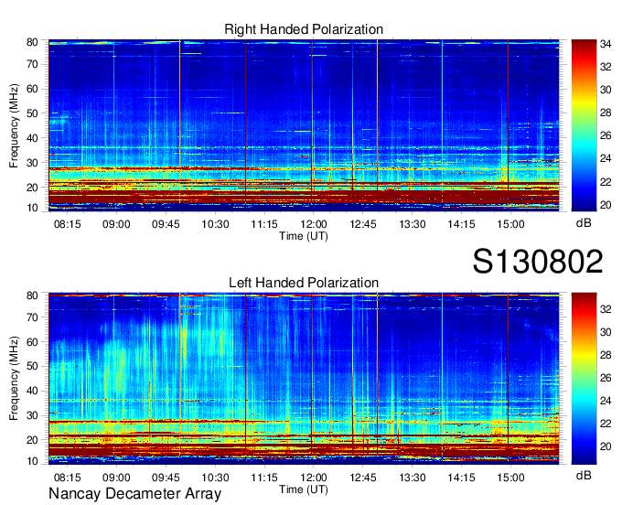Image resolution: width=622 pixels, height=505 pixels.
Task: Click the 50 MHz tick on Left Handed frequency axis
Action: click(x=32, y=366)
